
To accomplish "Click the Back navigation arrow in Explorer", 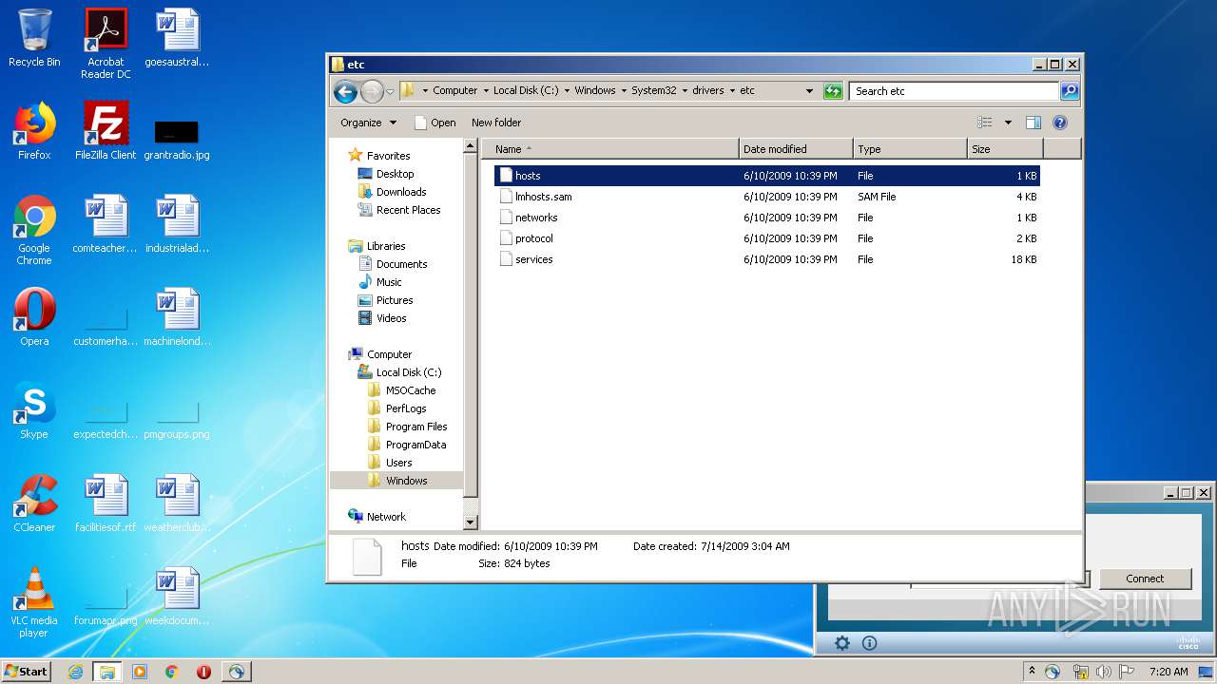I will pos(345,91).
